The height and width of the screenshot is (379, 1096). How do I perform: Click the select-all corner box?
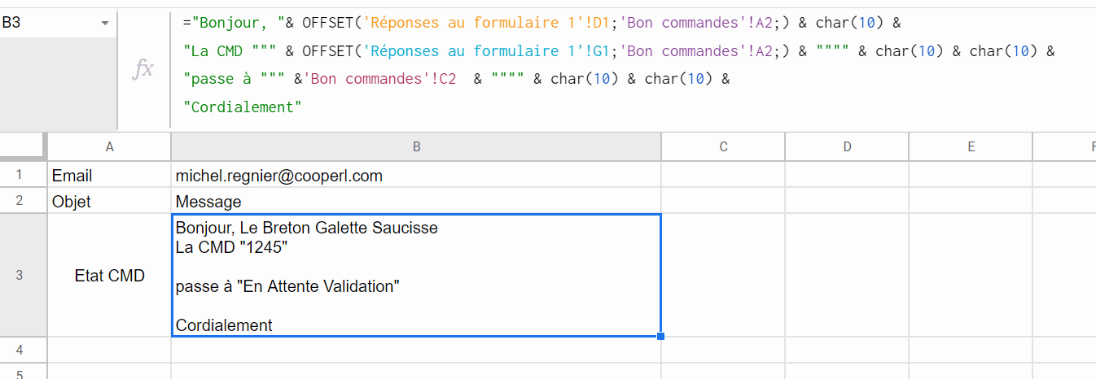(23, 146)
